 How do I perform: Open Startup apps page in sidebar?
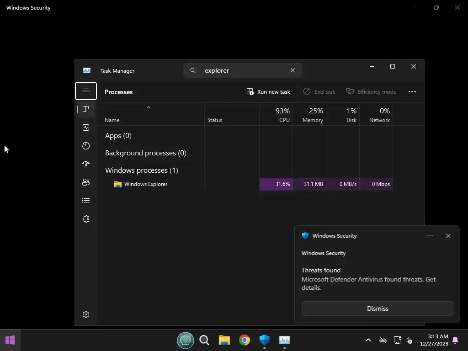tap(85, 164)
